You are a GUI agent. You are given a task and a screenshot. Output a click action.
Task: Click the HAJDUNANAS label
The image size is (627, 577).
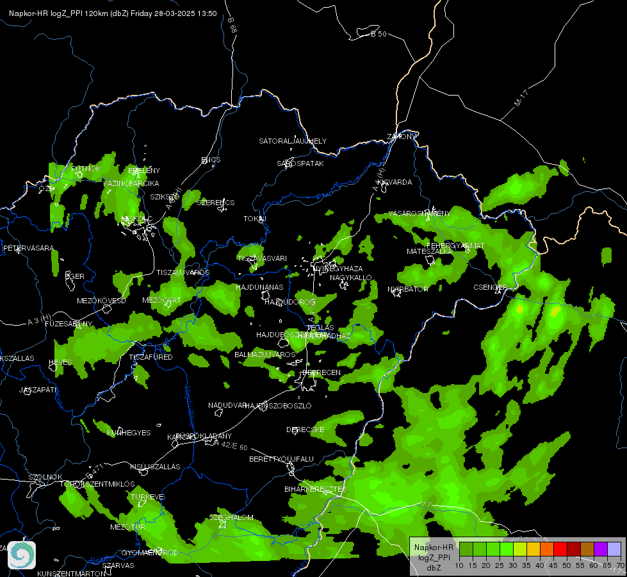click(x=259, y=287)
